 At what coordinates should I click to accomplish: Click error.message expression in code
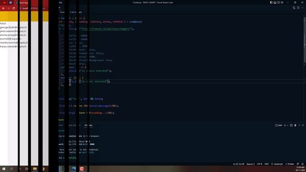click(x=100, y=106)
